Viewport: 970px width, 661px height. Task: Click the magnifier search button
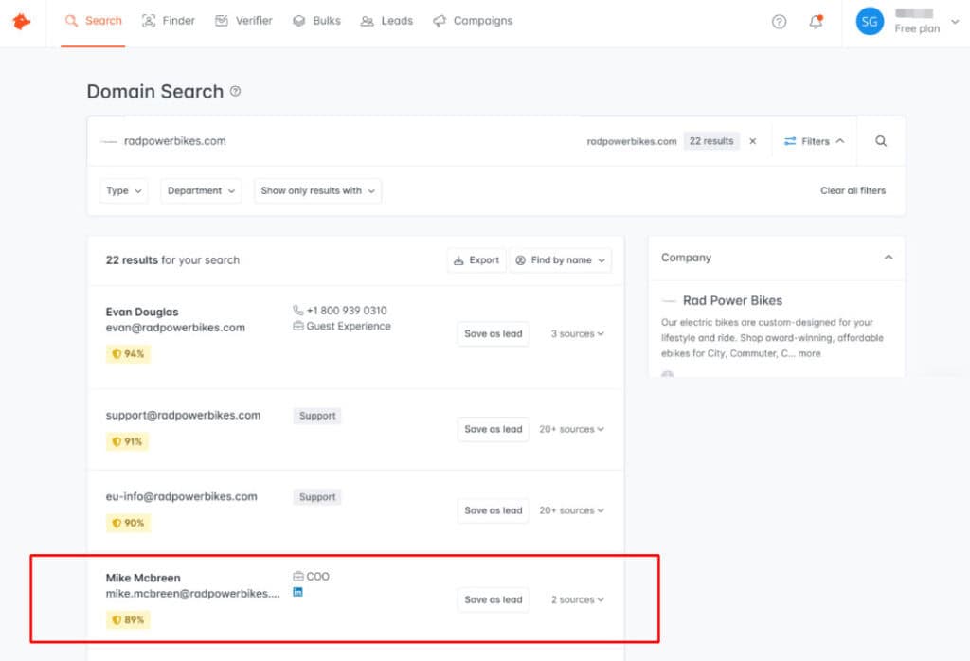coord(881,141)
